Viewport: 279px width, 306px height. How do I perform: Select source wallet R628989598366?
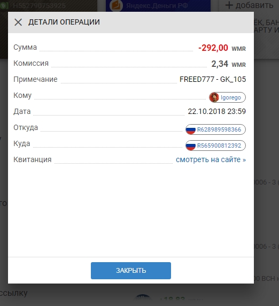pyautogui.click(x=215, y=129)
